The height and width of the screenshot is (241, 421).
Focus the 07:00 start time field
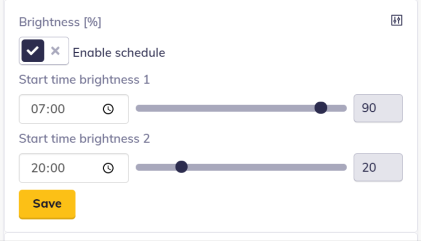[x=58, y=109]
